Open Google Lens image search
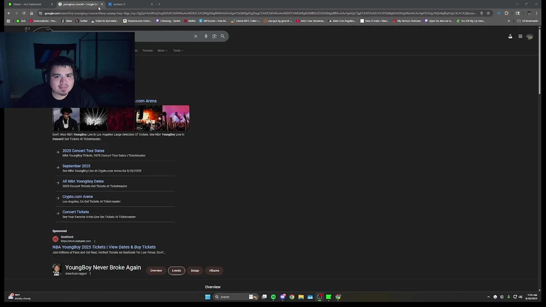 214,36
